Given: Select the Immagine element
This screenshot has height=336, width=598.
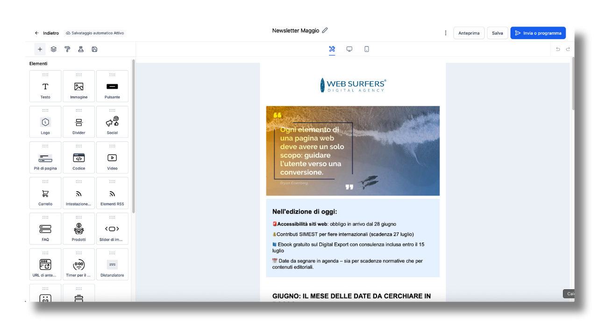Looking at the screenshot, I should tap(79, 86).
